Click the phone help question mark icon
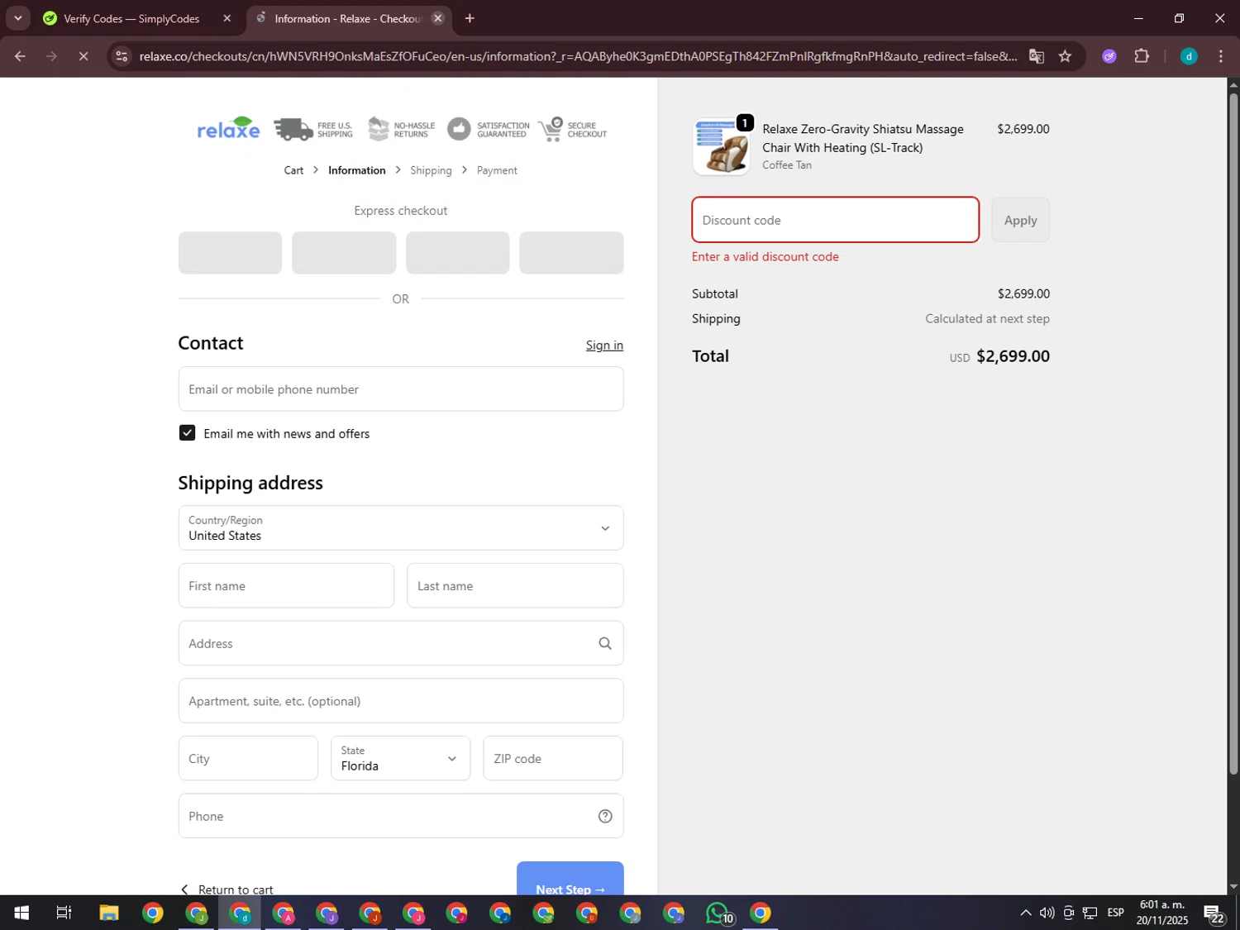This screenshot has height=930, width=1240. coord(605,816)
